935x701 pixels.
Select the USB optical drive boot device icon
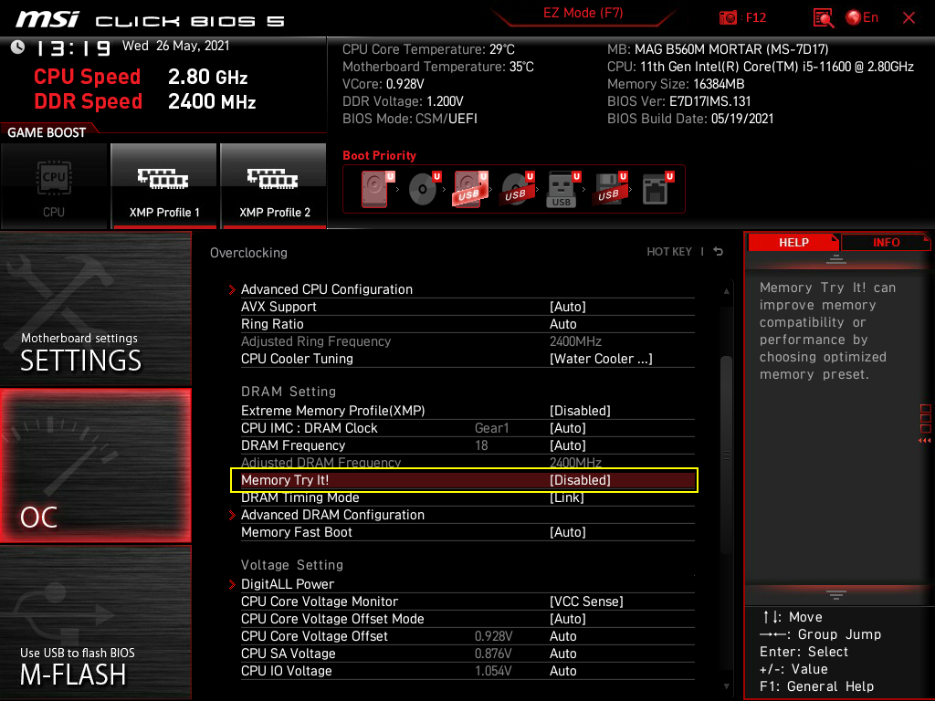pos(517,189)
